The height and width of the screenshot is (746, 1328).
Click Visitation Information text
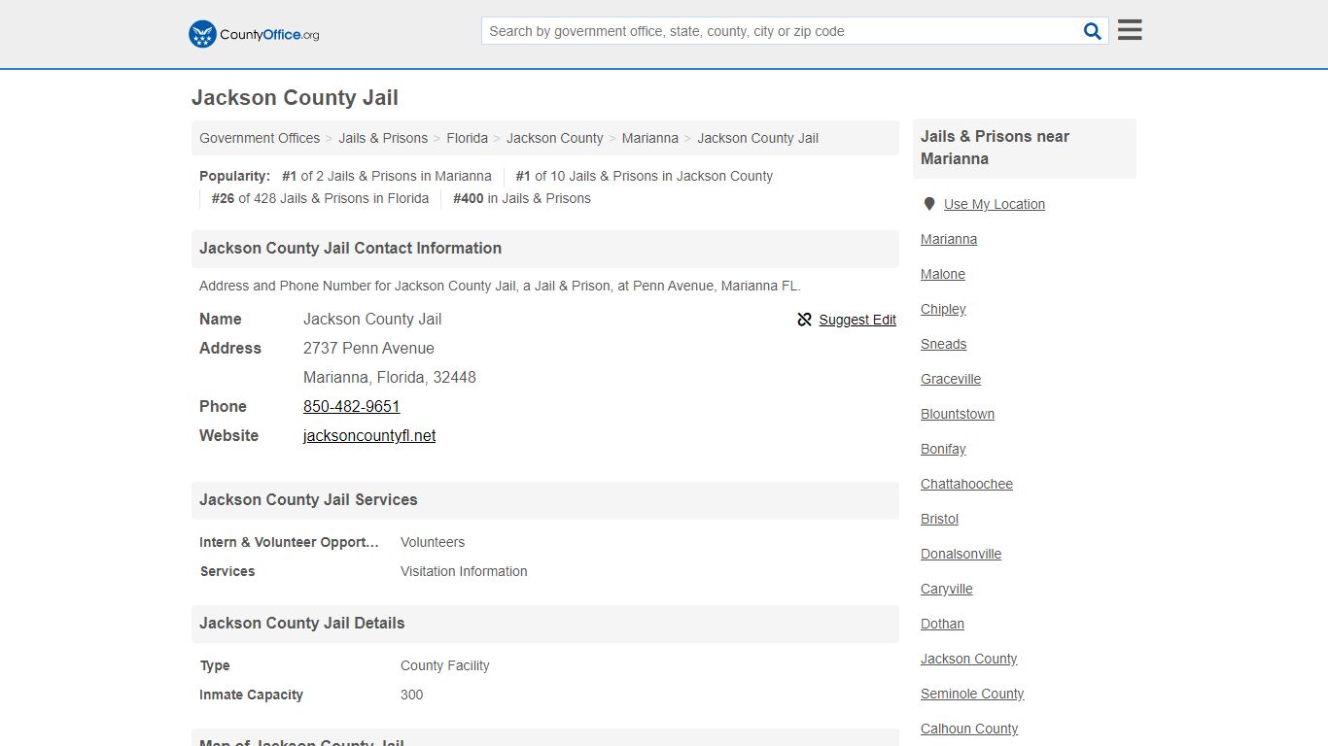[x=464, y=571]
